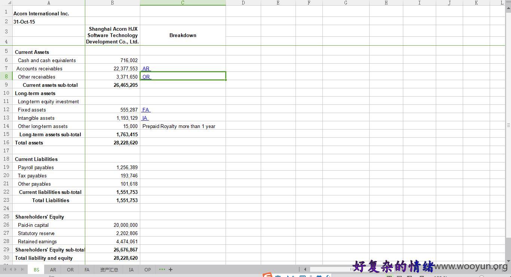The height and width of the screenshot is (277, 511).
Task: Select 'Total Liabilities' label cell
Action: tap(49, 200)
